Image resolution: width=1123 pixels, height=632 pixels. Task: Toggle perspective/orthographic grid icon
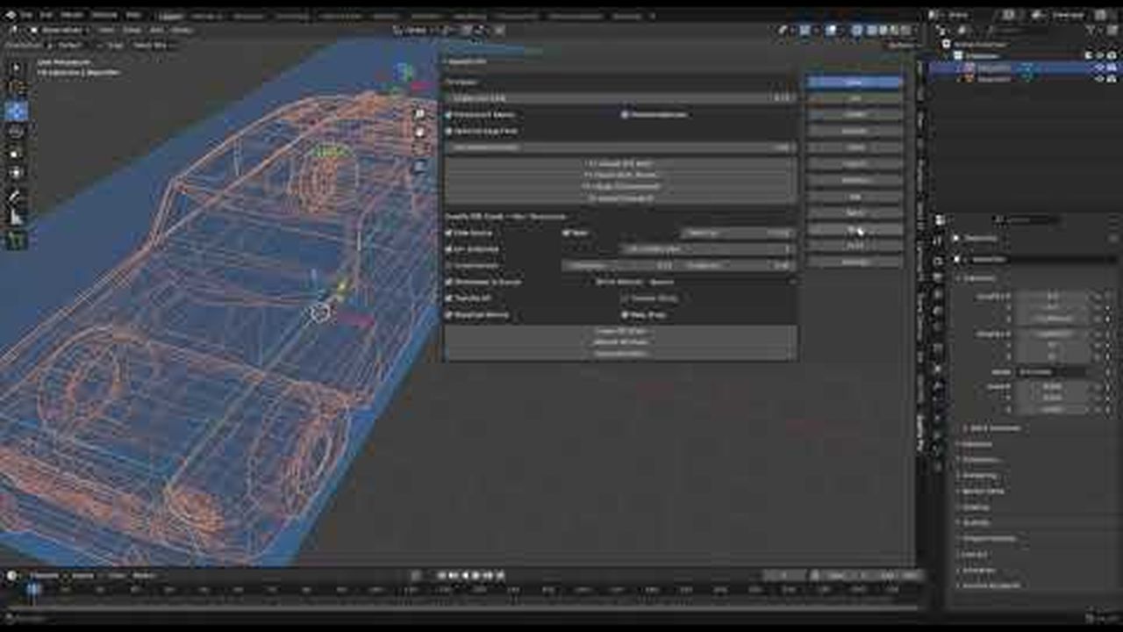[420, 167]
